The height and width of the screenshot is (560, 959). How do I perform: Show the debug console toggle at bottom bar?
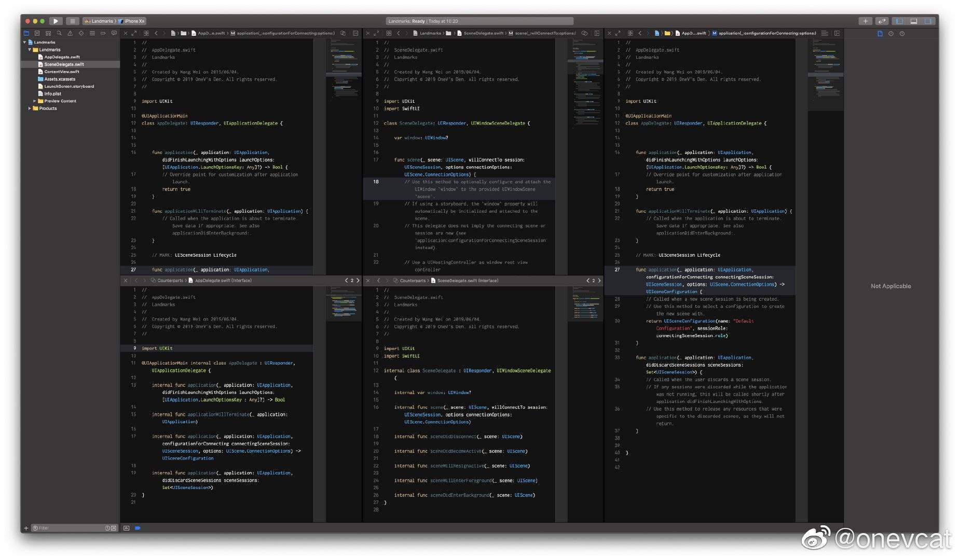[126, 528]
